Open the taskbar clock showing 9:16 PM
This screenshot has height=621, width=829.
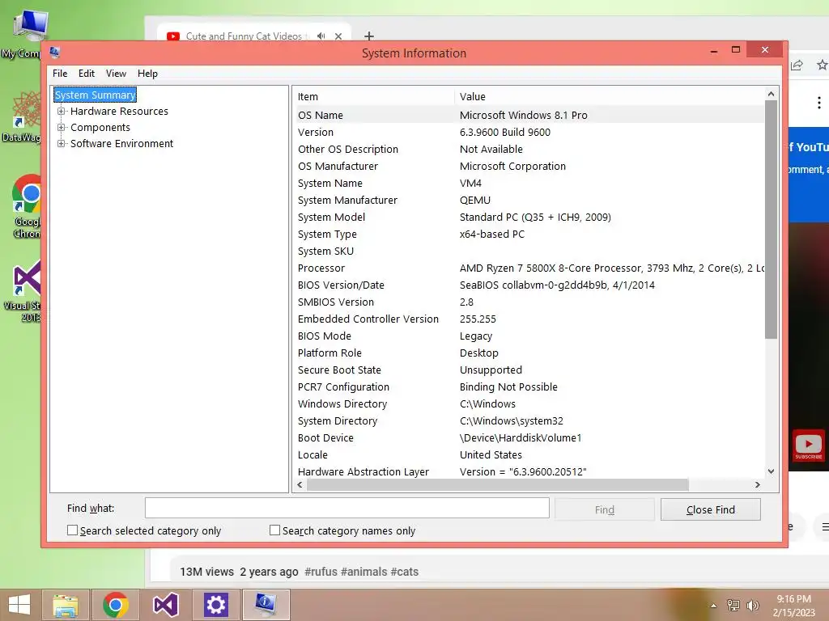[x=793, y=606]
